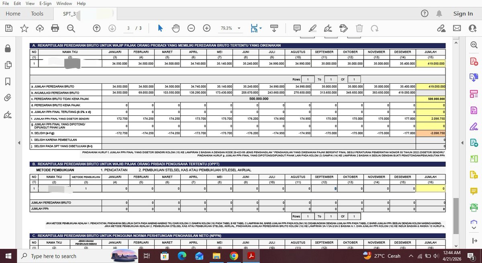Share a link to this file
The width and height of the screenshot is (482, 263).
pos(441,28)
